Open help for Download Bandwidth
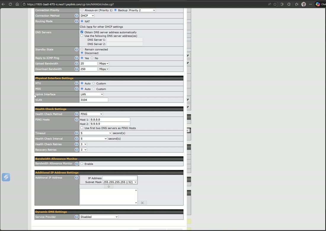Screen dimensions: 326x231 76,69
